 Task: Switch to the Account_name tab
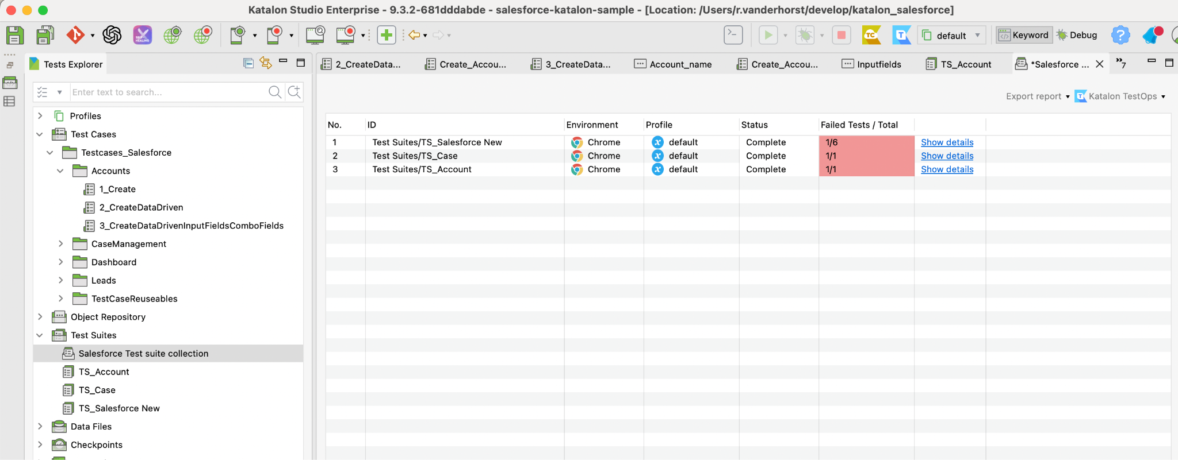click(674, 64)
